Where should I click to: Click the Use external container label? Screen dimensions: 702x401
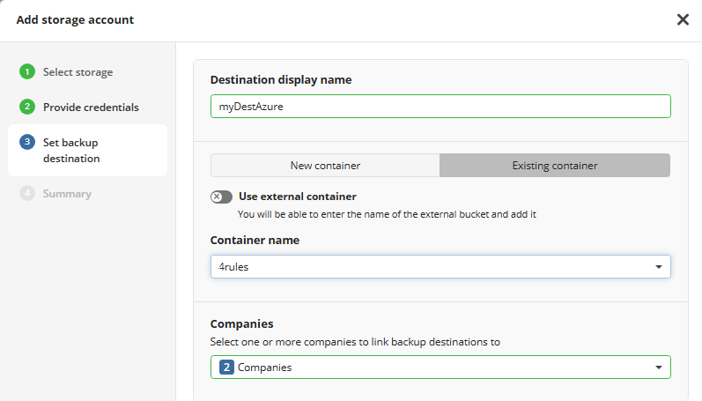click(x=297, y=197)
